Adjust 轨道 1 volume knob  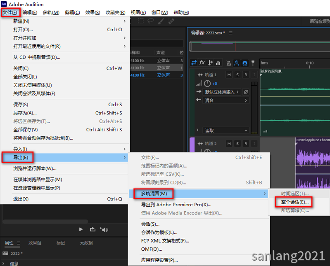207,84
